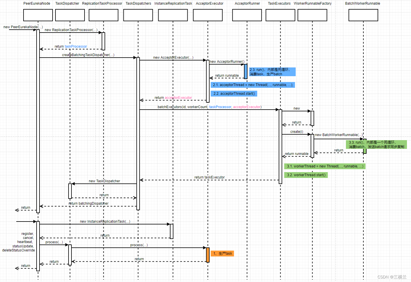Select the ReplicationTaskProcessor lifeline label

click(x=102, y=3)
